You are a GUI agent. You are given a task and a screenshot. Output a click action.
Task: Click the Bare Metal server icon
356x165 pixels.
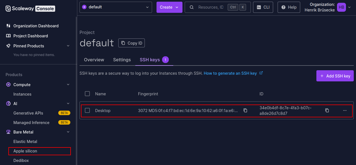8,132
